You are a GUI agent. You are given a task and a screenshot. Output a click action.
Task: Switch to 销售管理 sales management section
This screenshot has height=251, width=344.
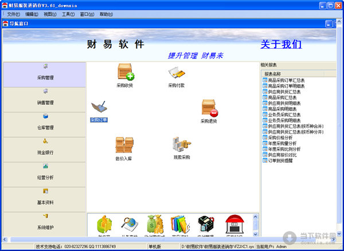coord(45,100)
